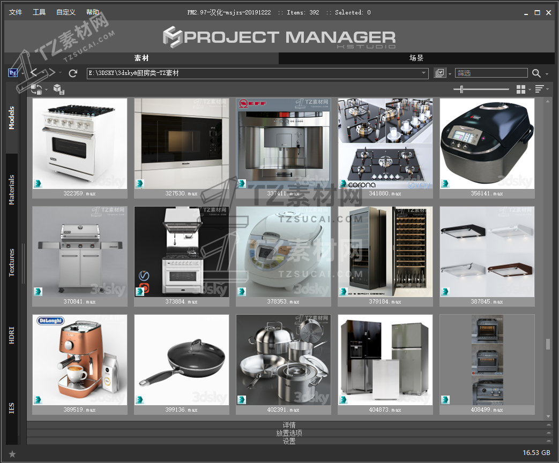Screen dimensions: 559x463
Task: Select the IES side tab
Action: (x=12, y=408)
